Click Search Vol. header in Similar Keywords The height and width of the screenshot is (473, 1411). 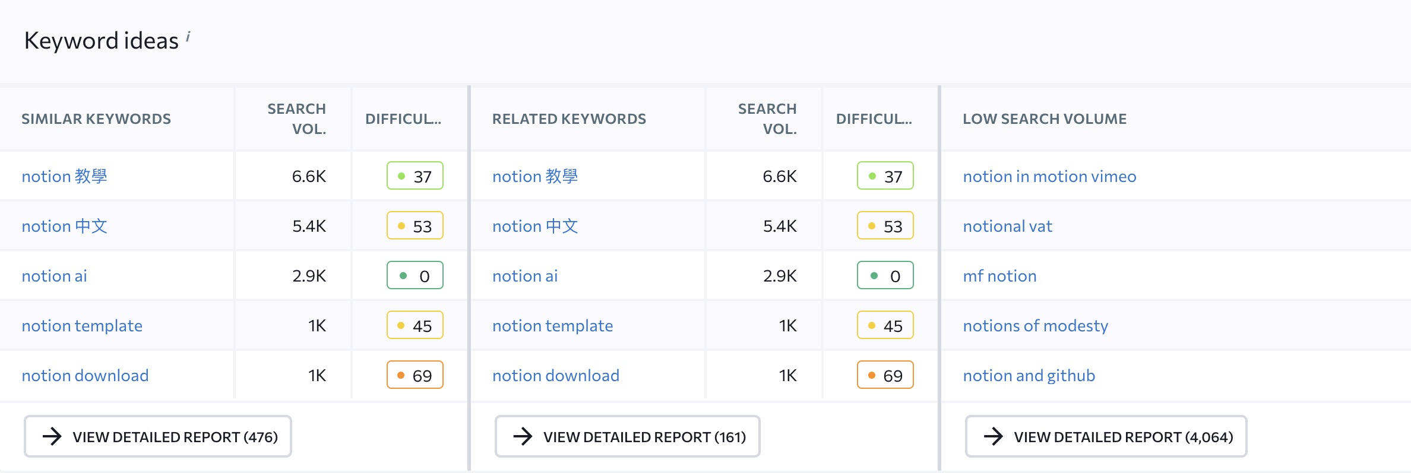296,119
